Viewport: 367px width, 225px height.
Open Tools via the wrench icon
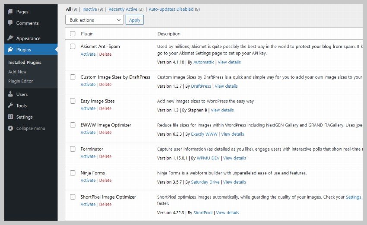[x=10, y=105]
